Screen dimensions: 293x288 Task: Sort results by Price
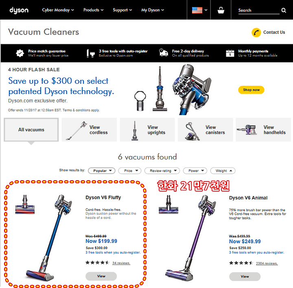click(130, 171)
